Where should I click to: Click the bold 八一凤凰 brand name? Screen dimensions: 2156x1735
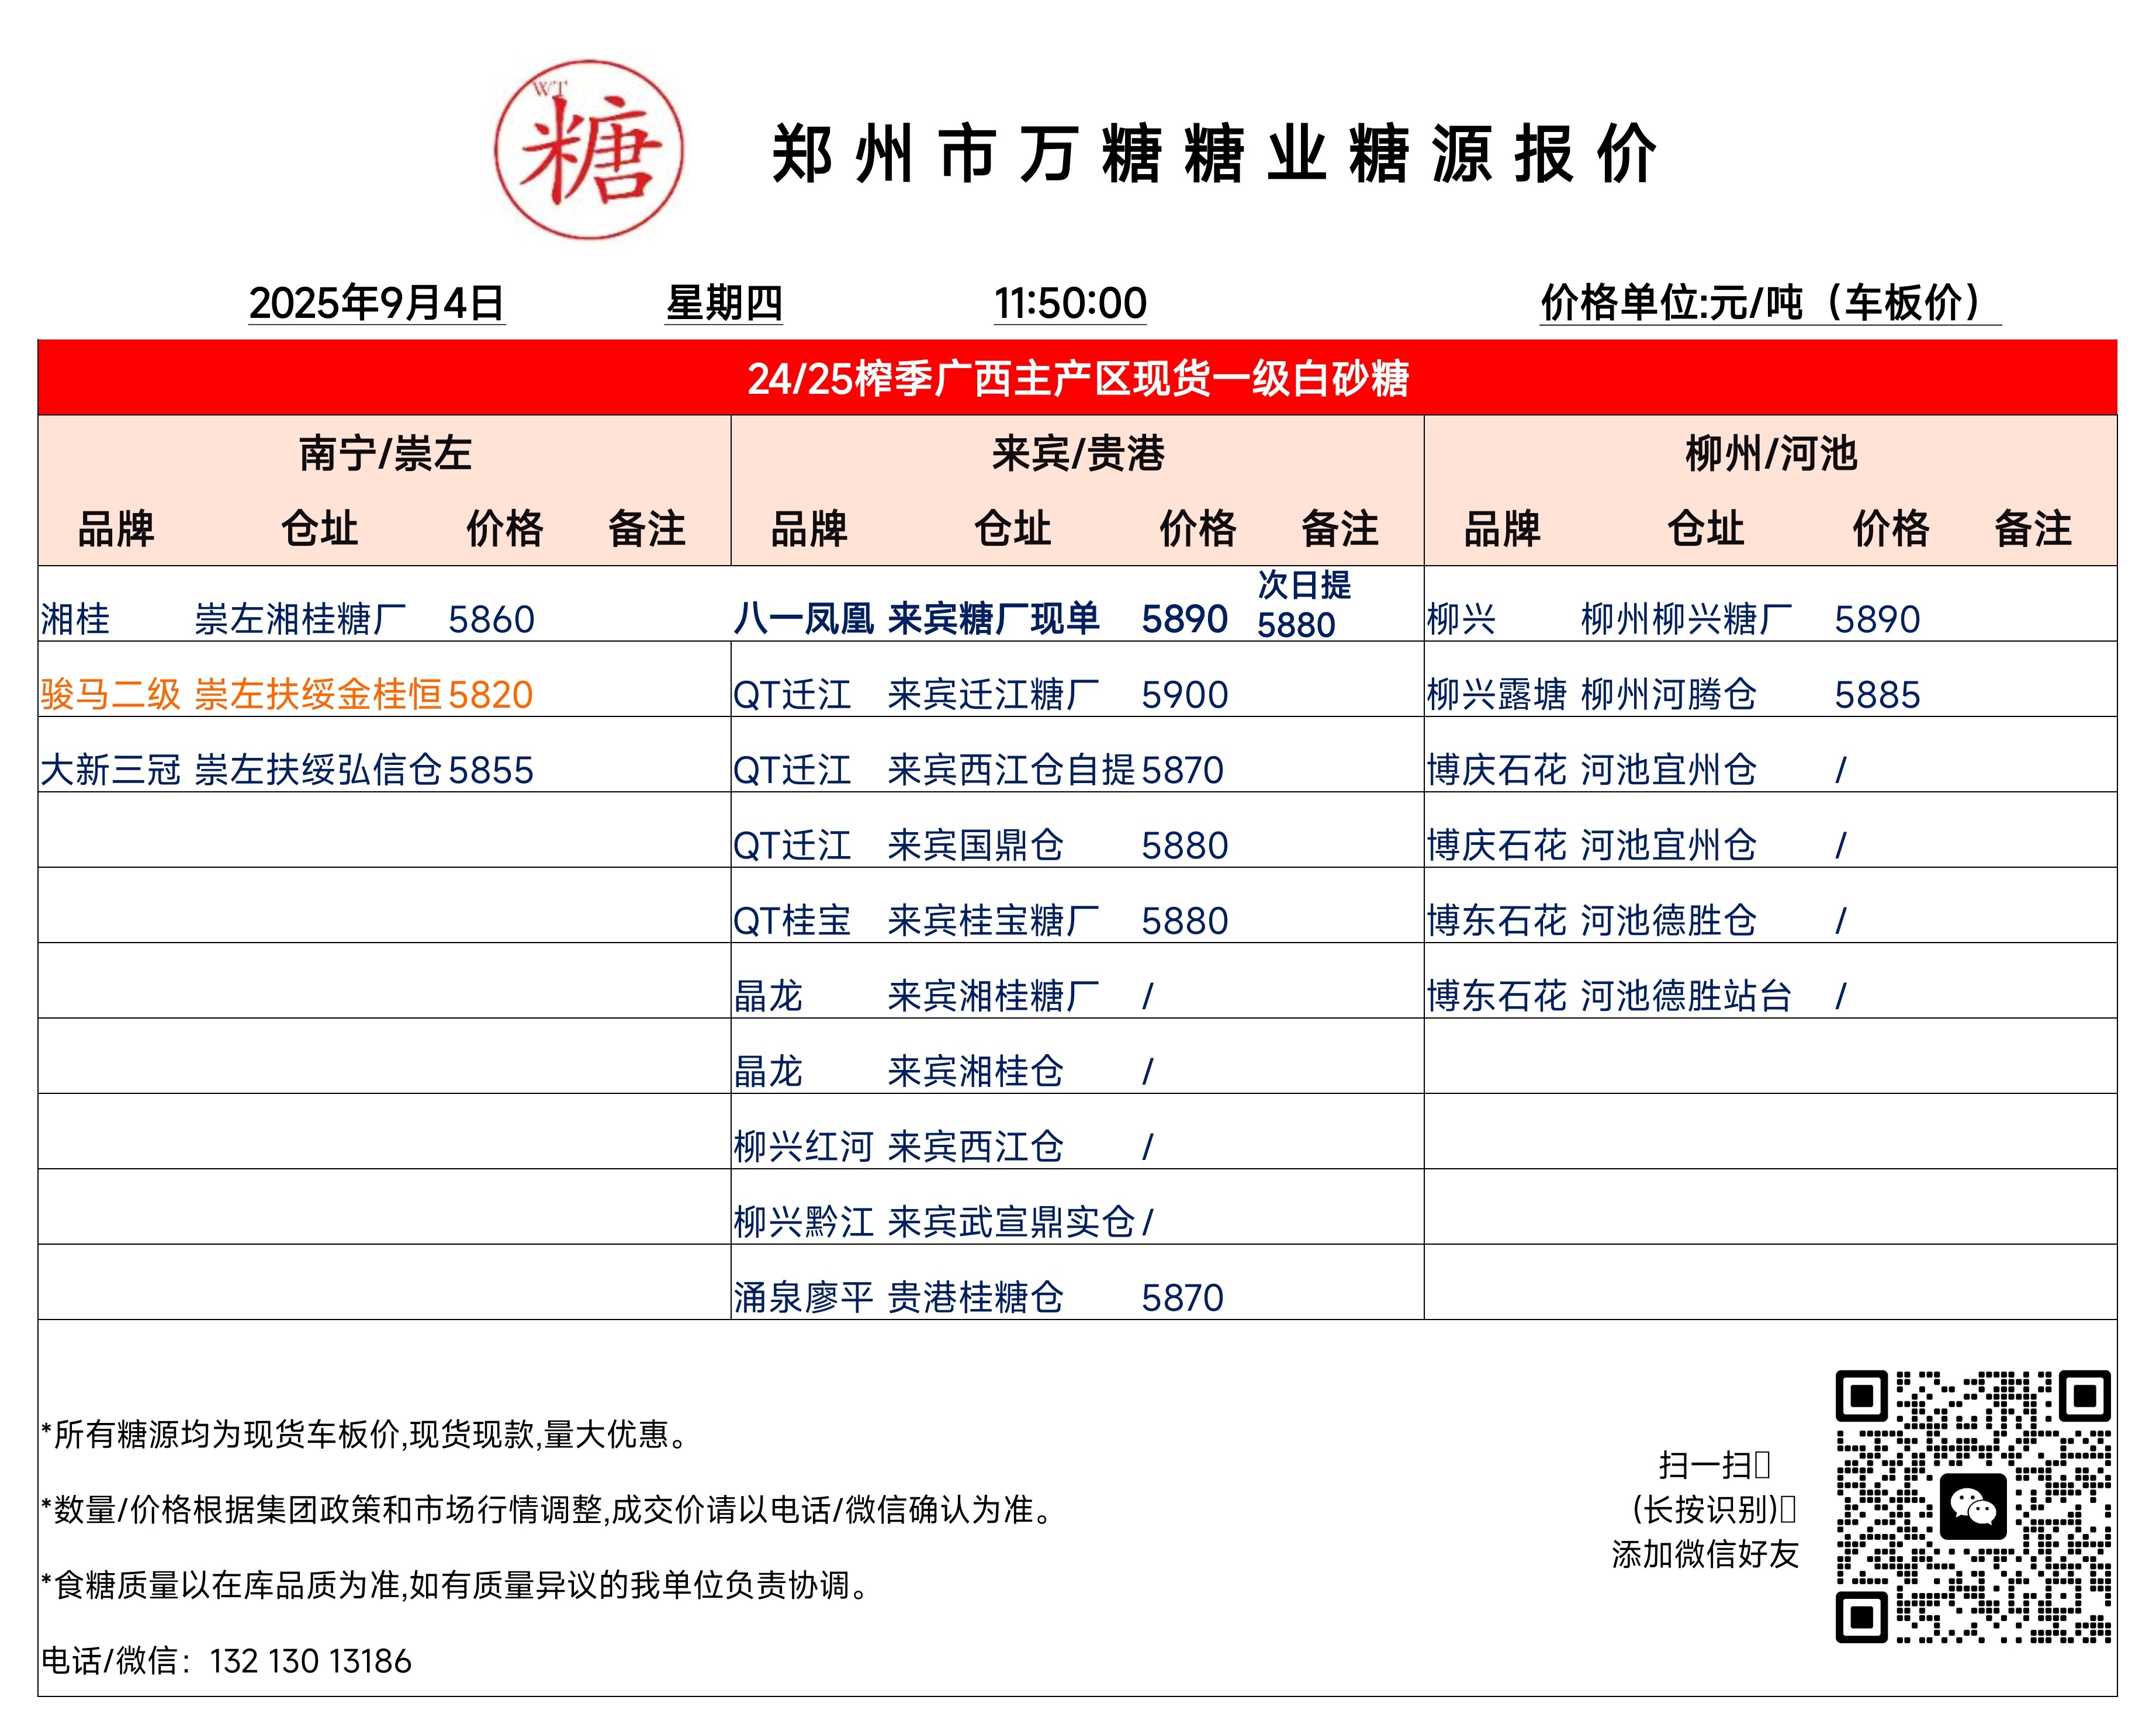[x=803, y=619]
